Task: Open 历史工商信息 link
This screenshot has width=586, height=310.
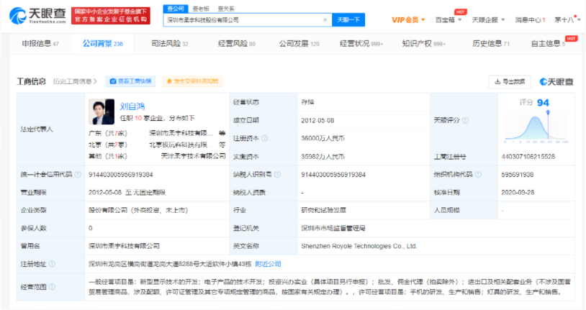Action: tap(75, 81)
